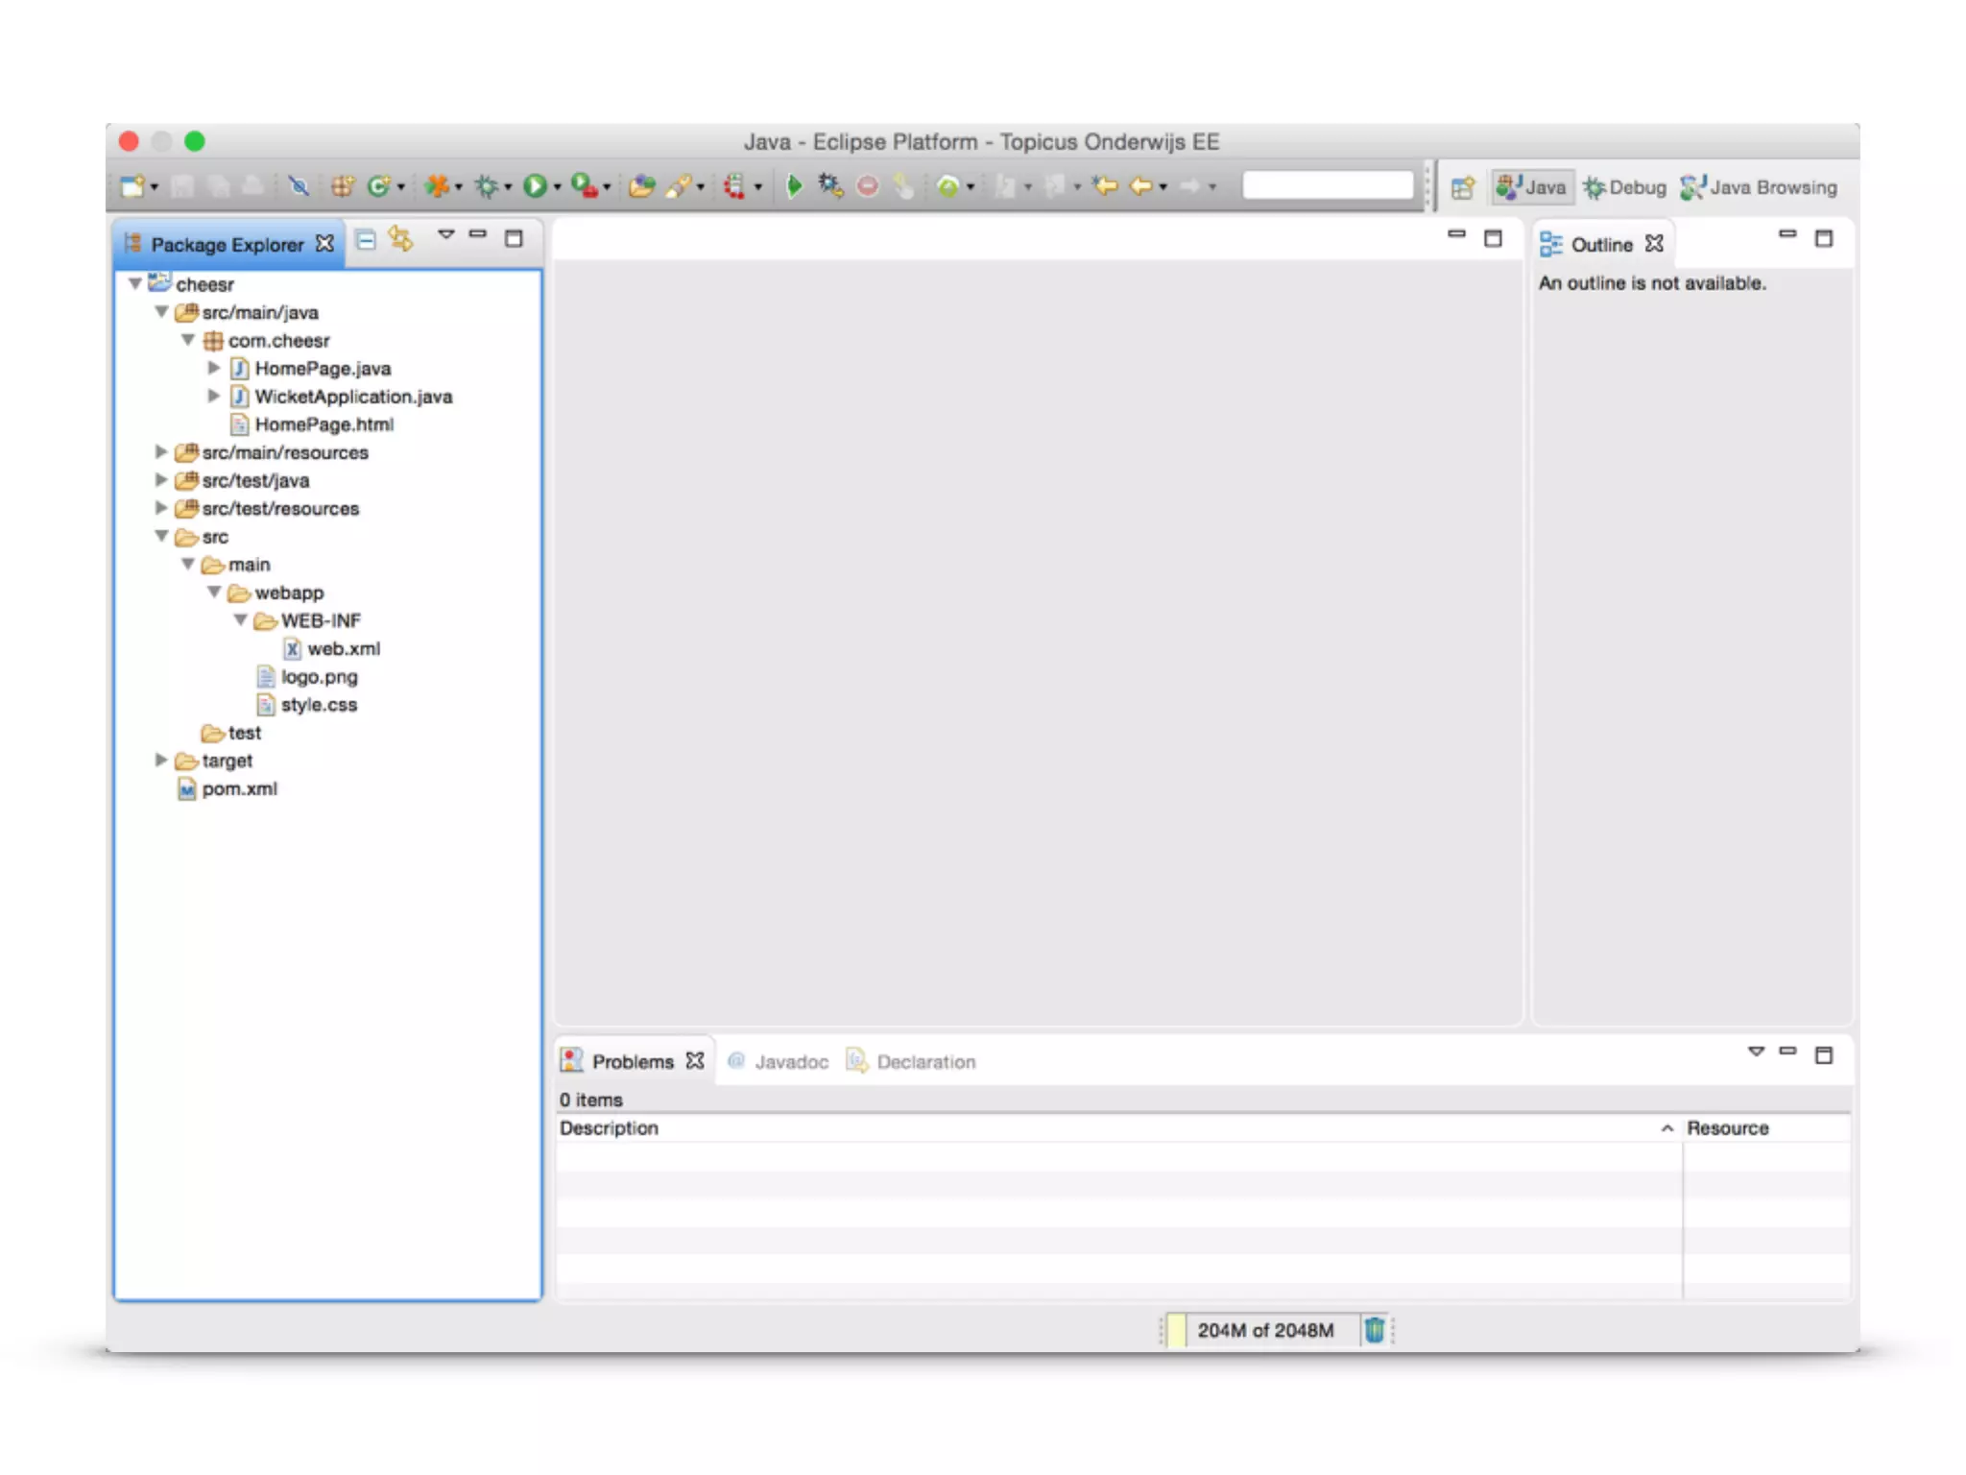This screenshot has width=1966, height=1475.
Task: Expand the src/main/resources folder
Action: pyautogui.click(x=161, y=451)
